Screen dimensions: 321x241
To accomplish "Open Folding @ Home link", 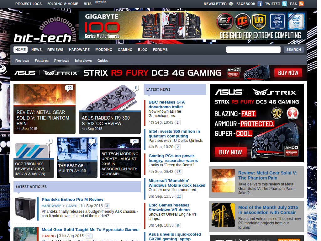I will (x=63, y=4).
